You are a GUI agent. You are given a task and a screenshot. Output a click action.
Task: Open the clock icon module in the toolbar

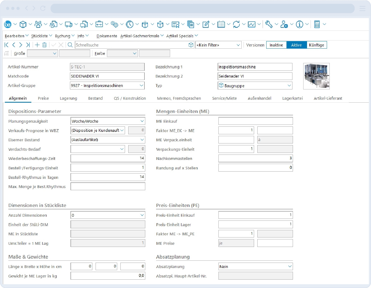coord(130,25)
